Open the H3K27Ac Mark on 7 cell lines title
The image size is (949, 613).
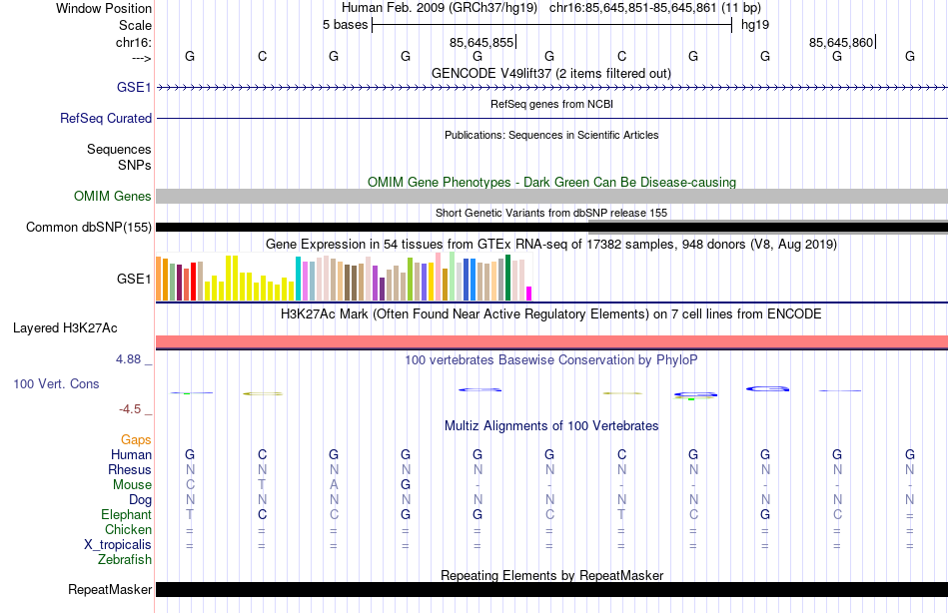(551, 314)
